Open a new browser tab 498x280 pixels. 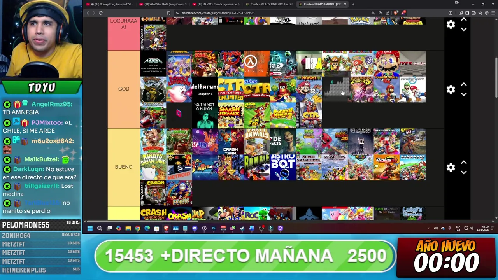click(353, 4)
